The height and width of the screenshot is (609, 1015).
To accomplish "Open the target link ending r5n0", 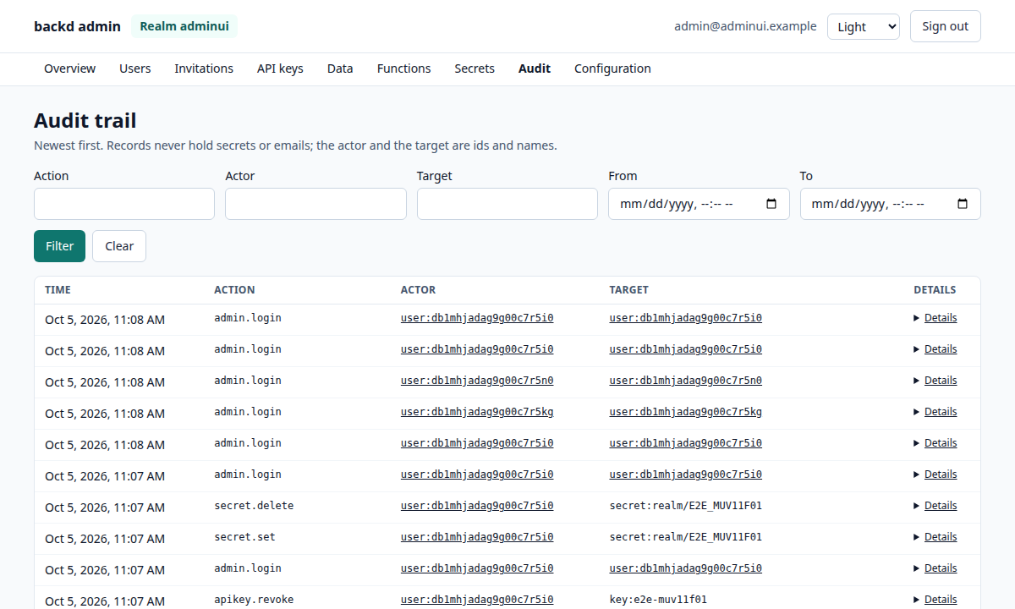I will 686,381.
